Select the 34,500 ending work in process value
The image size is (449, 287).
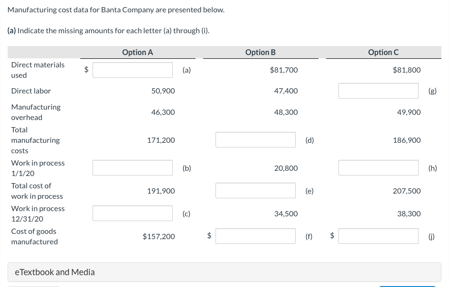coord(286,214)
